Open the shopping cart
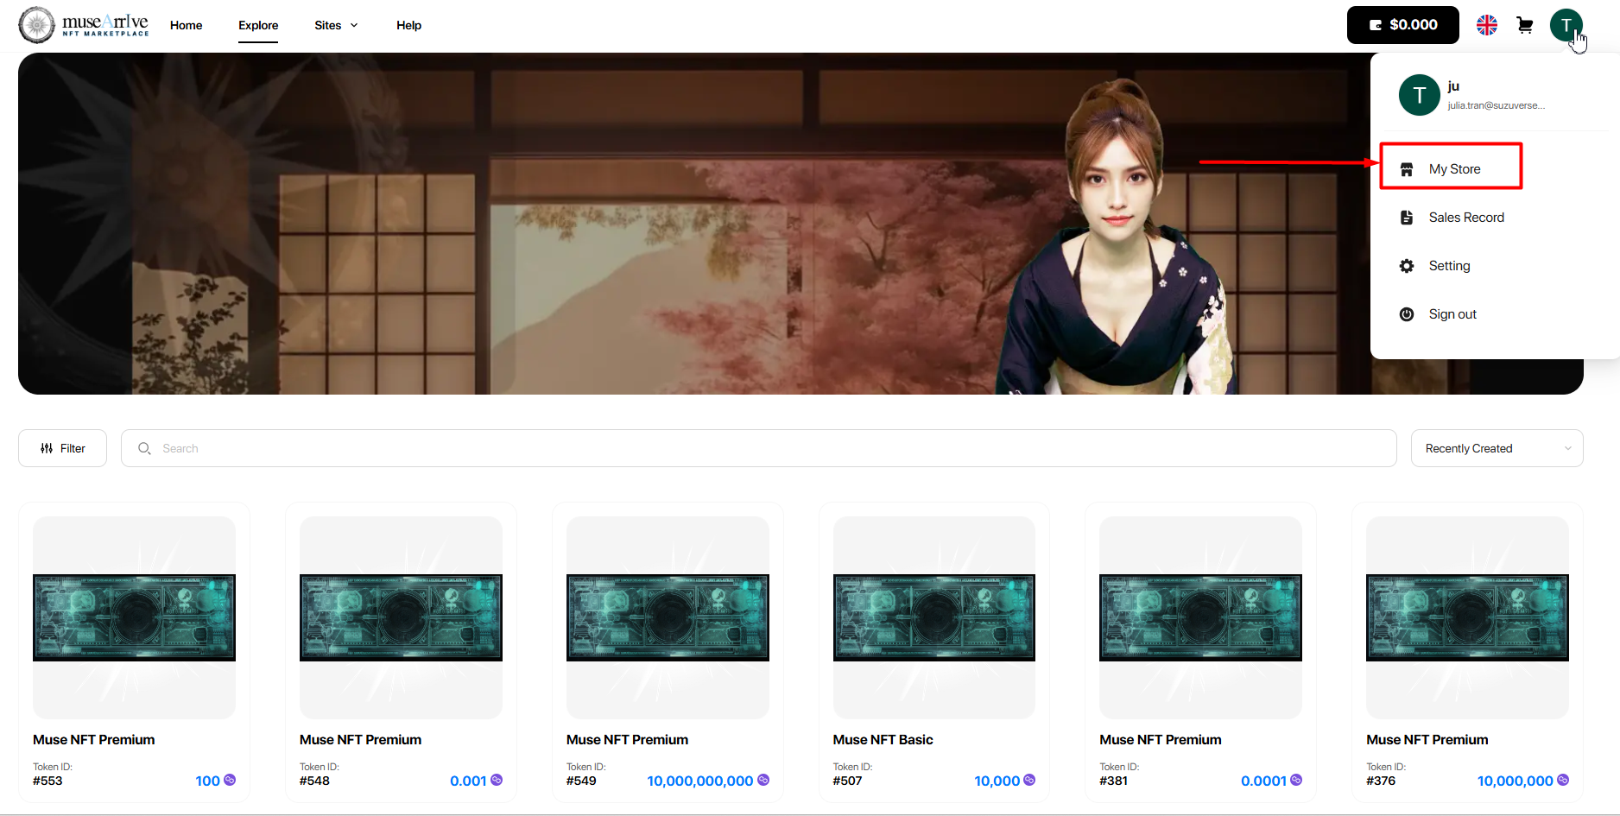Viewport: 1620px width, 816px height. [1525, 25]
